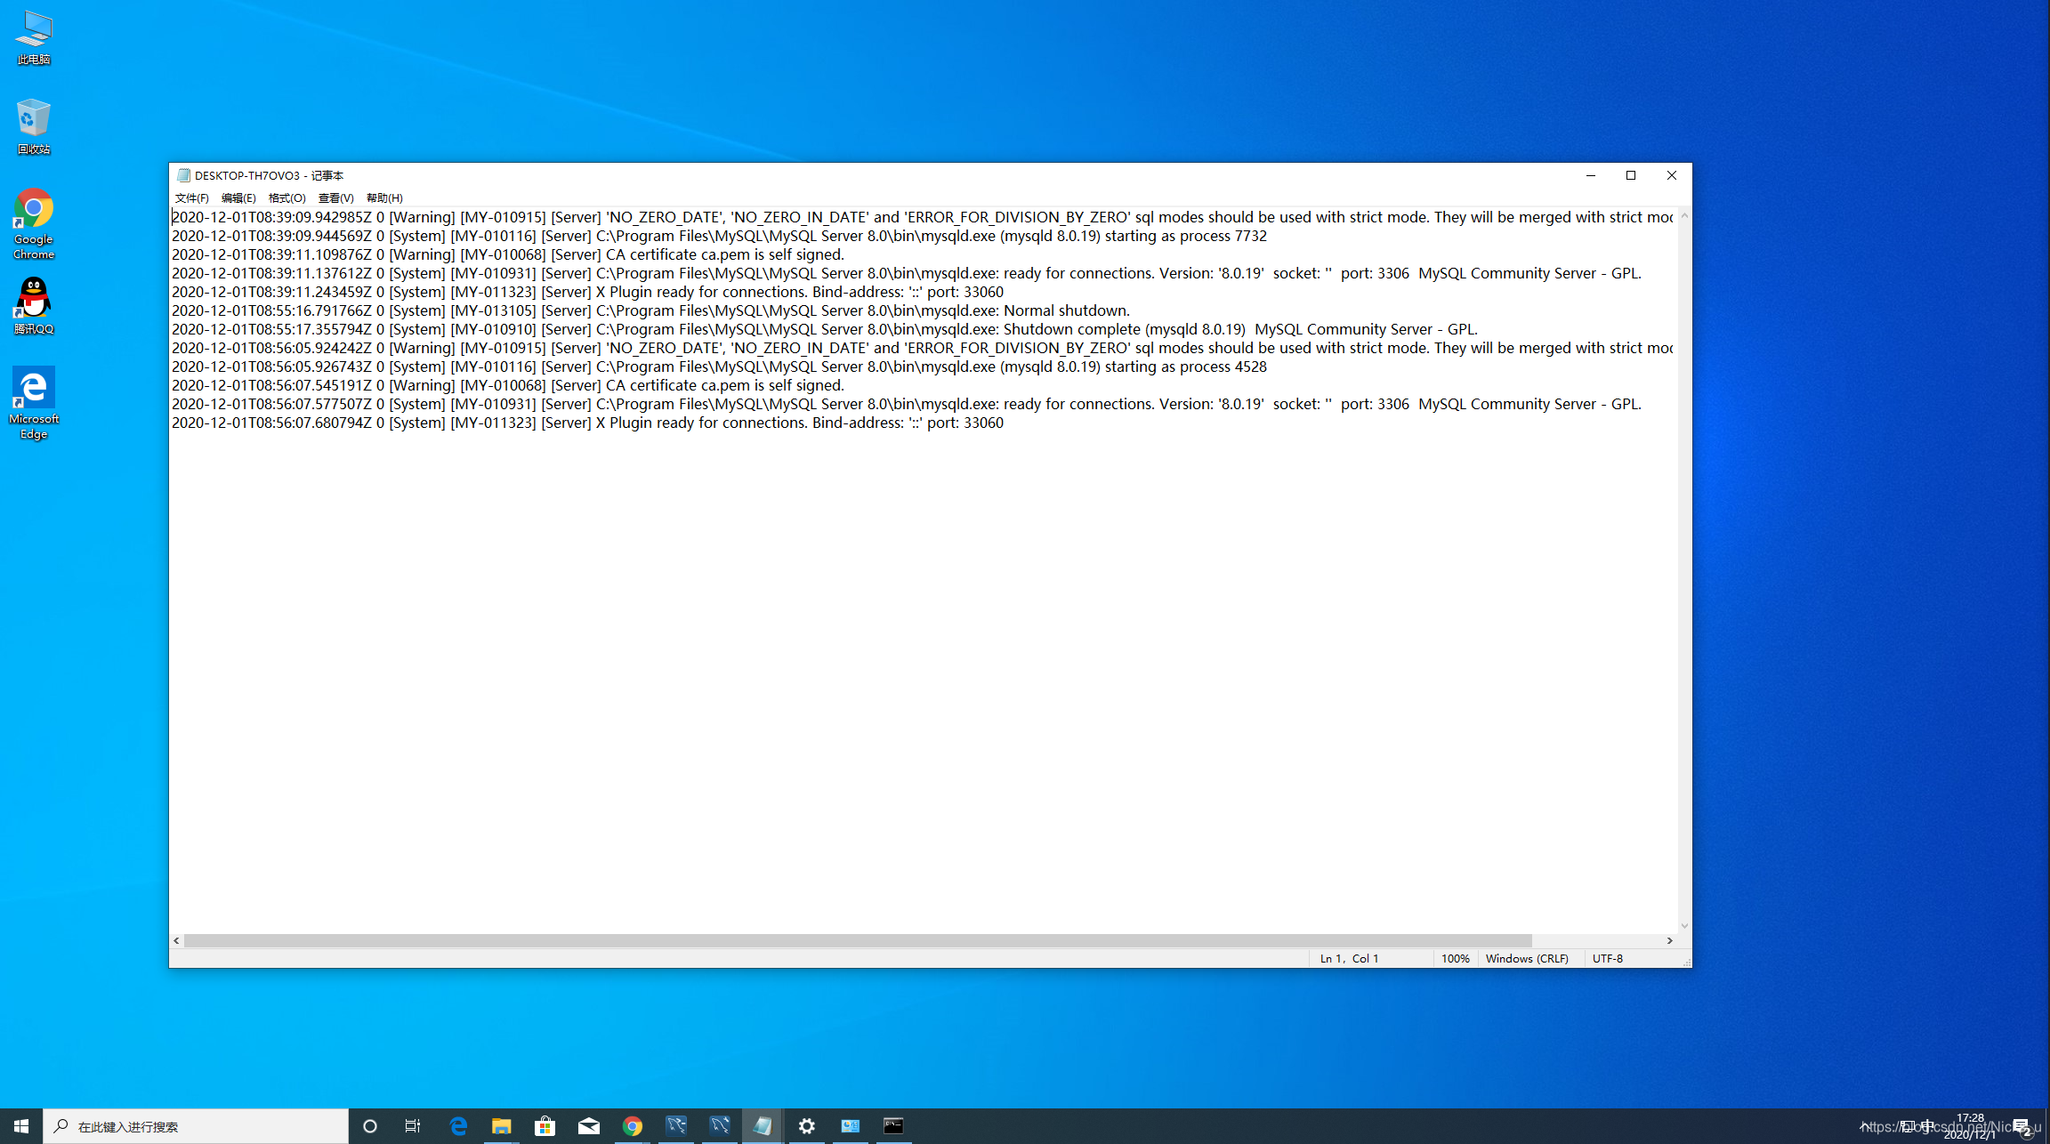Open the notification center with 2 badge

click(x=2022, y=1126)
